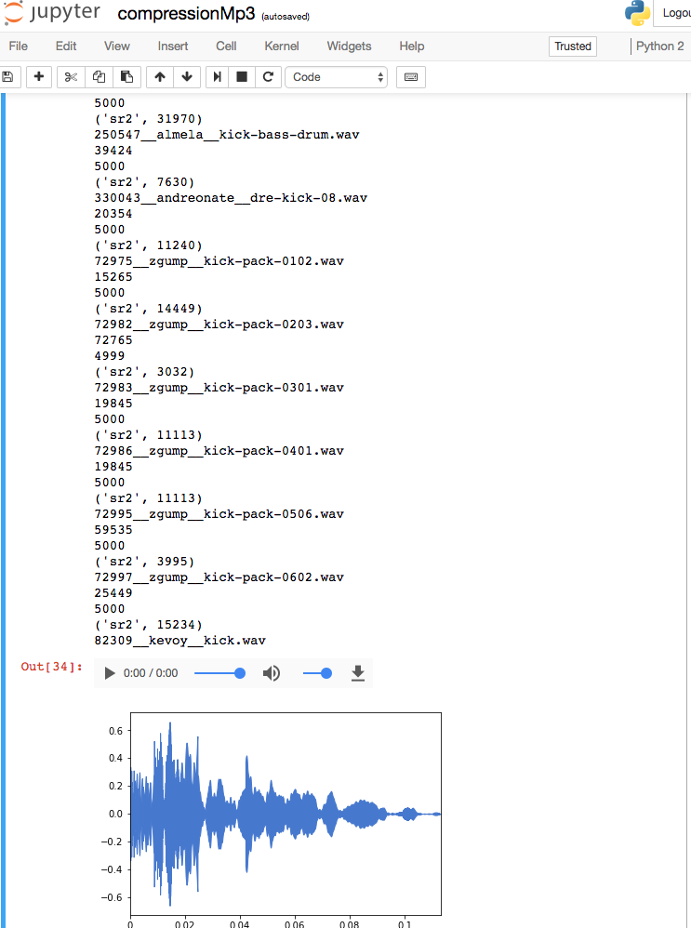Screen dimensions: 691x928
Task: Click the (autosaved) status text
Action: [x=286, y=17]
